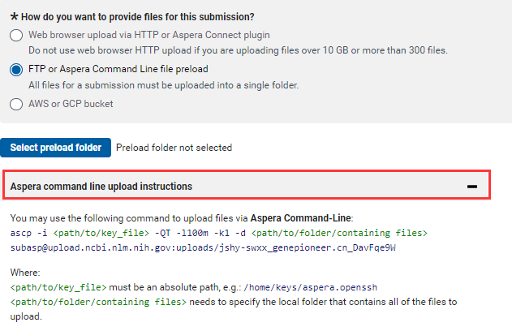Click folder/containing files placeholder in the ascp command
The height and width of the screenshot is (331, 512).
point(339,233)
